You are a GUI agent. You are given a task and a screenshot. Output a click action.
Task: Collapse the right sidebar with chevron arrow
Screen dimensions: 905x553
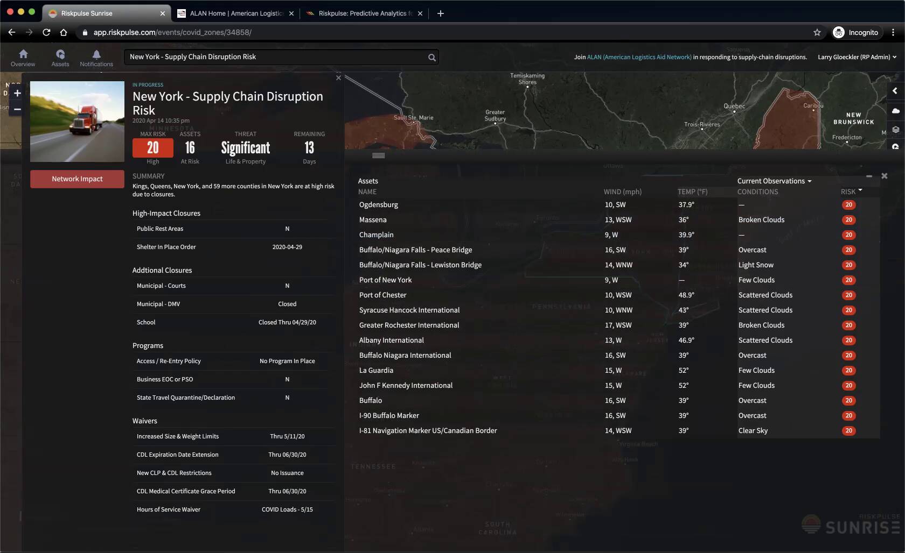coord(895,91)
